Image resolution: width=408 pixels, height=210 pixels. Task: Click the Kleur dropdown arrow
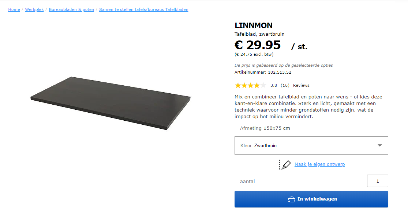click(379, 145)
